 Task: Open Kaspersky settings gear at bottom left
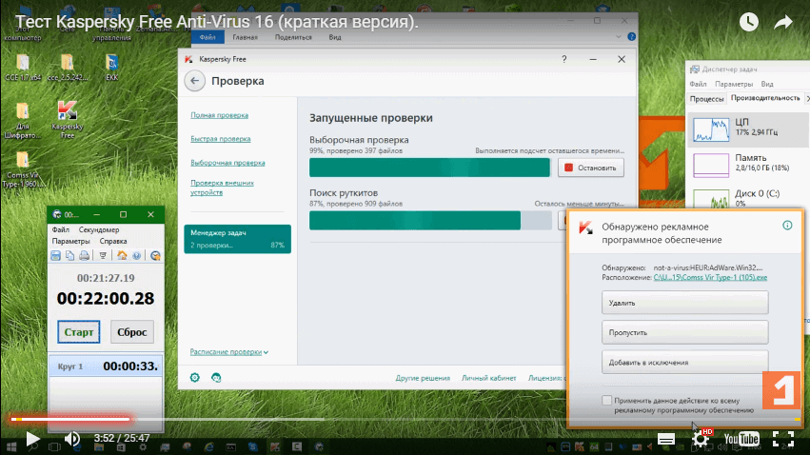point(195,378)
